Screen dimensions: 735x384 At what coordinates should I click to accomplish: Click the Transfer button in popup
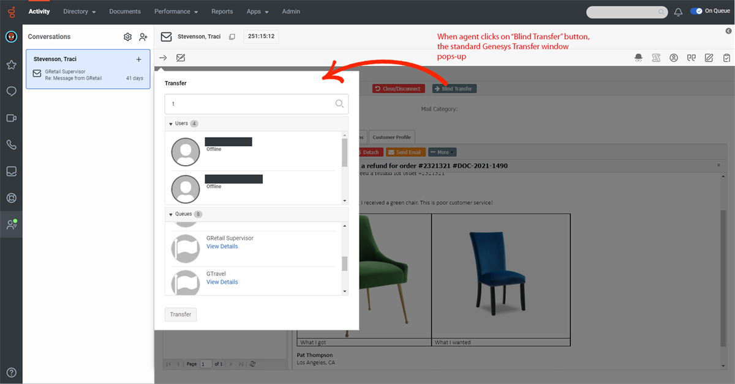(181, 314)
